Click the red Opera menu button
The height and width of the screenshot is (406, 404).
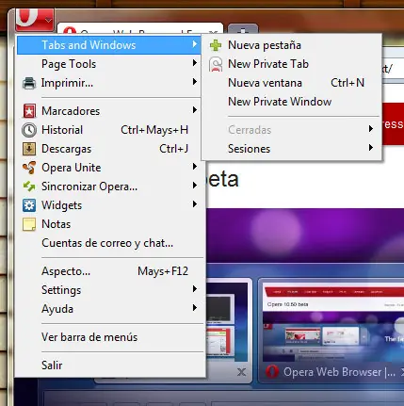click(x=35, y=20)
